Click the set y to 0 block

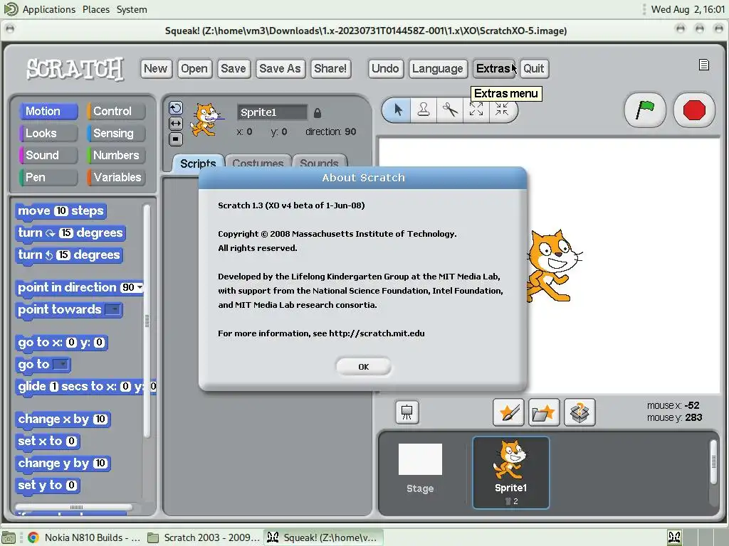click(48, 485)
